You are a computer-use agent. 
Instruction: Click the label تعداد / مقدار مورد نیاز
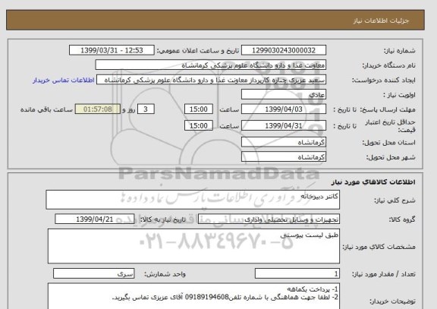coord(384,274)
